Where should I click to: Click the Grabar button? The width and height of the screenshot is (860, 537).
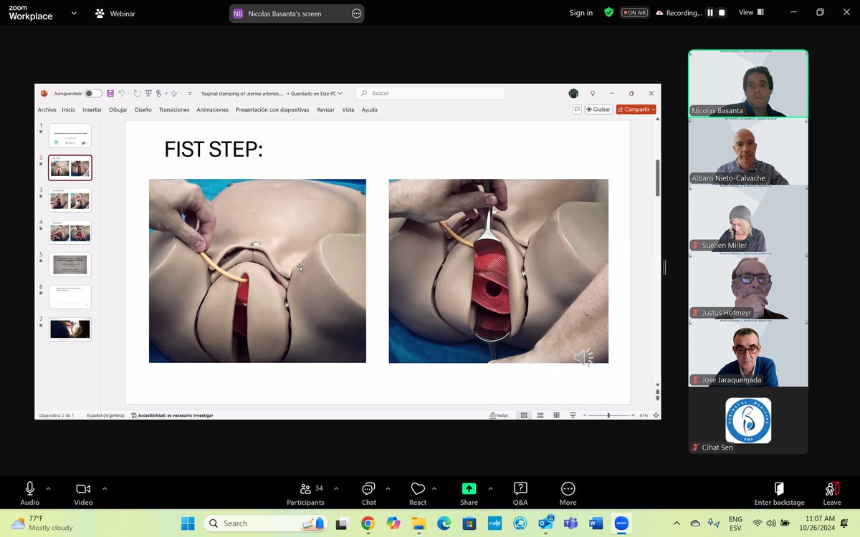[x=598, y=110]
